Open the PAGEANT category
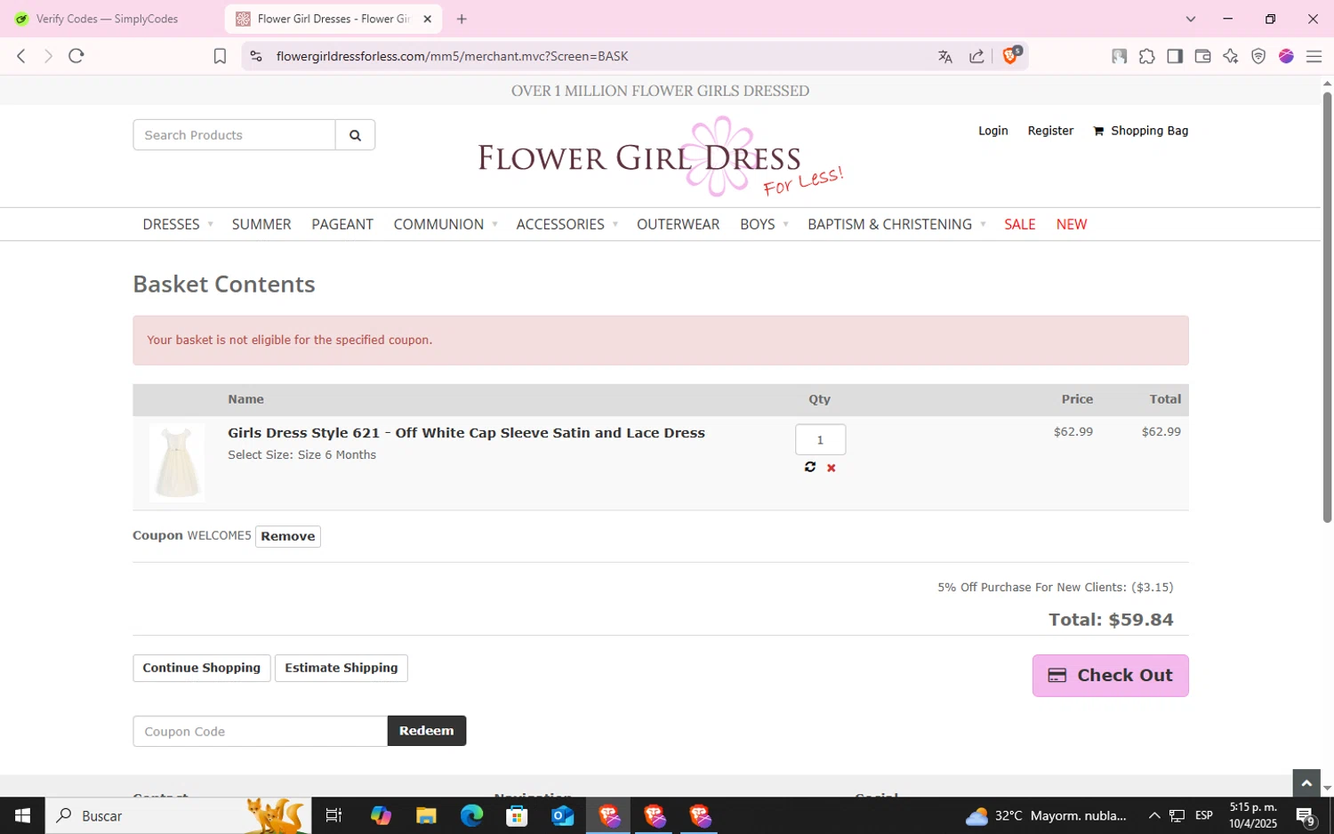 342,224
